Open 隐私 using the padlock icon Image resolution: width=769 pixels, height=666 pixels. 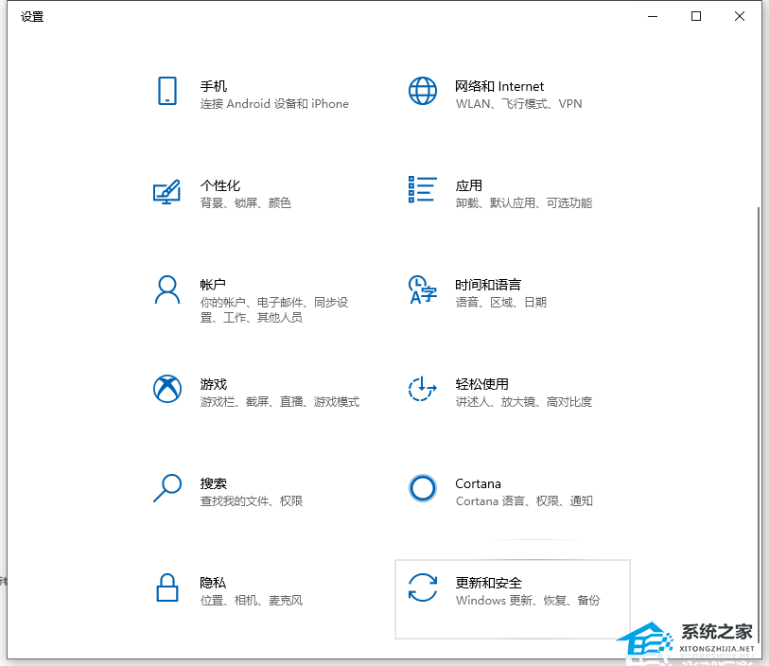(166, 587)
